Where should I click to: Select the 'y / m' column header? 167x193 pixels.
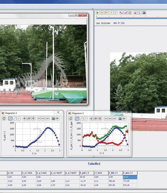click(14, 173)
